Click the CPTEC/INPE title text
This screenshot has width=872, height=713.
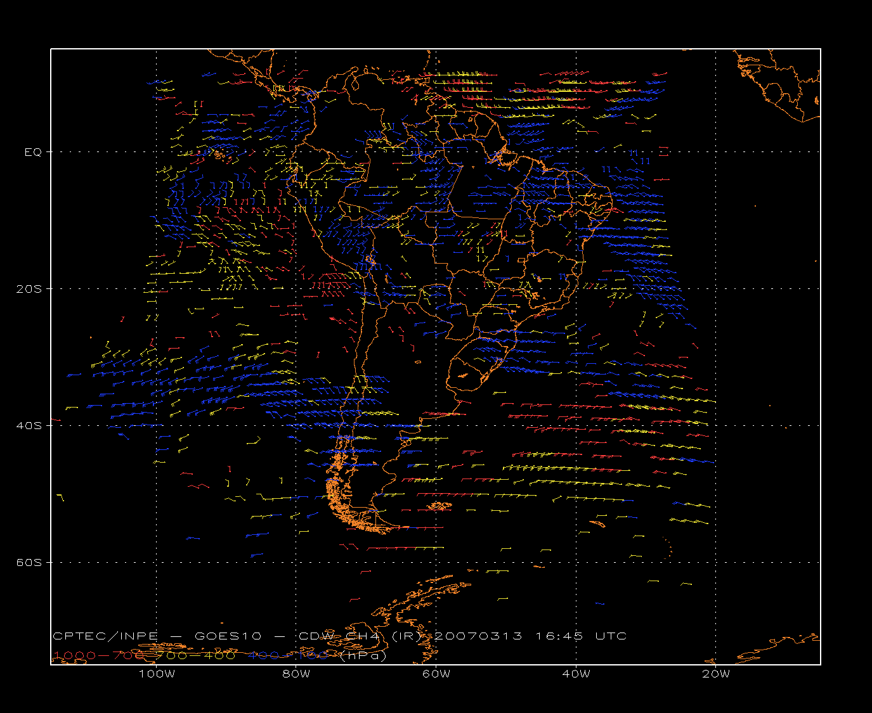[105, 636]
